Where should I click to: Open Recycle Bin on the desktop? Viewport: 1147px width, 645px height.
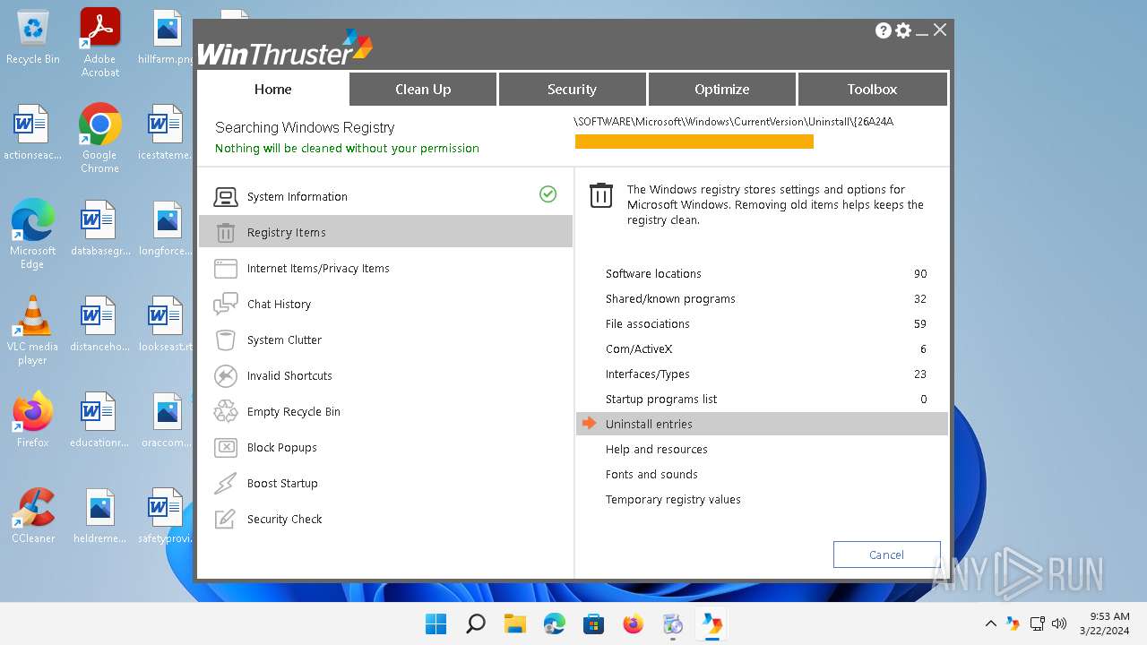pos(33,38)
